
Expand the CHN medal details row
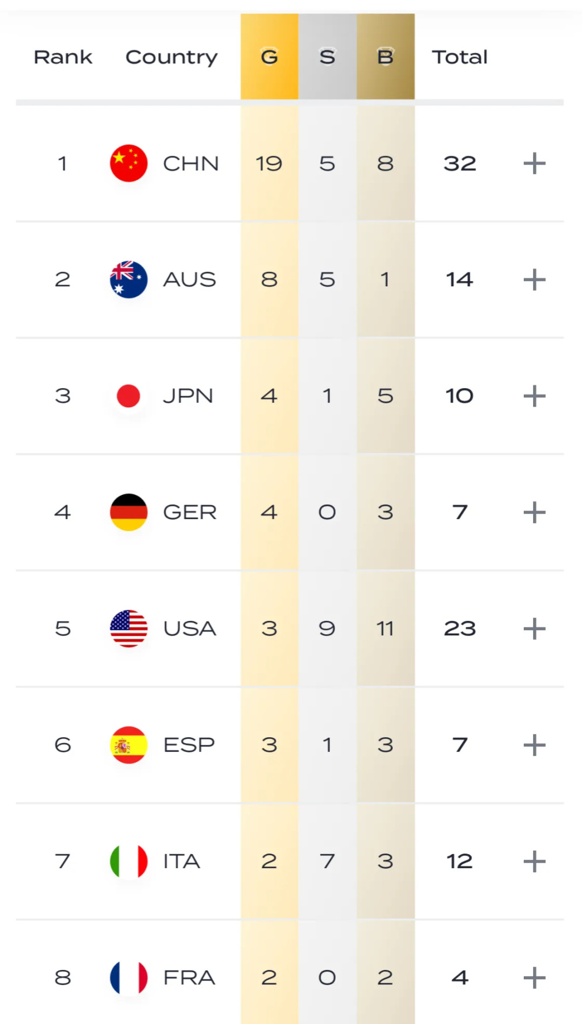(x=534, y=163)
